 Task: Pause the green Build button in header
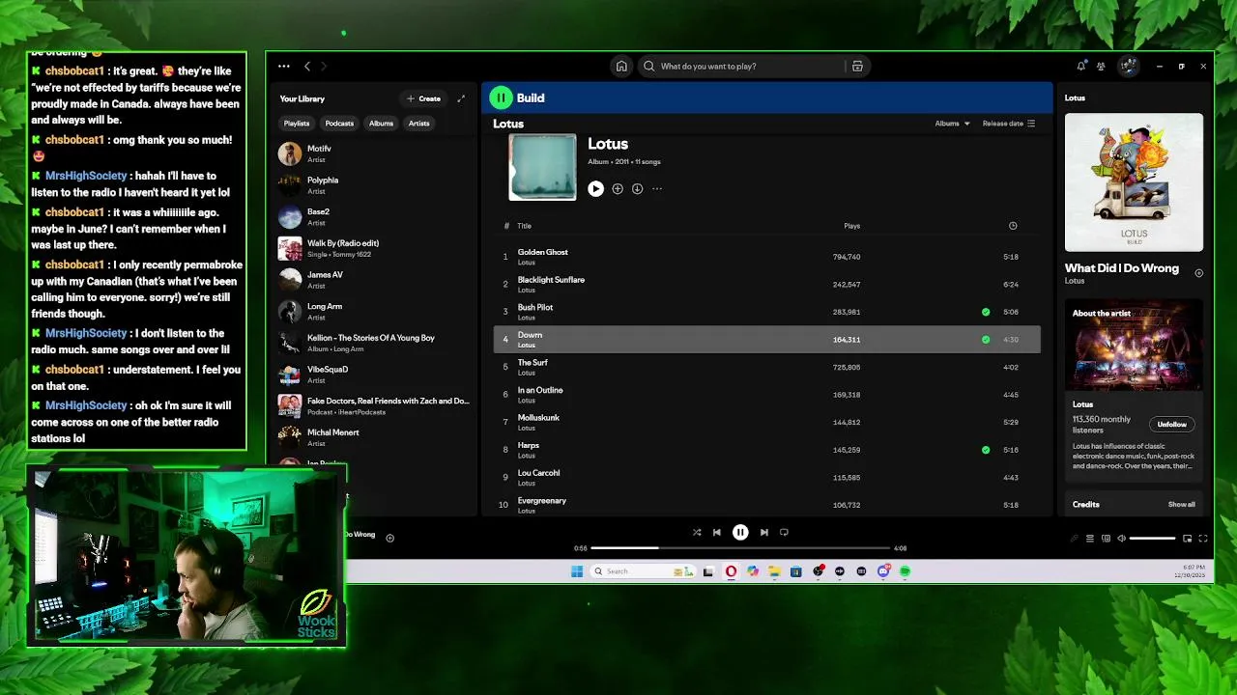(501, 97)
